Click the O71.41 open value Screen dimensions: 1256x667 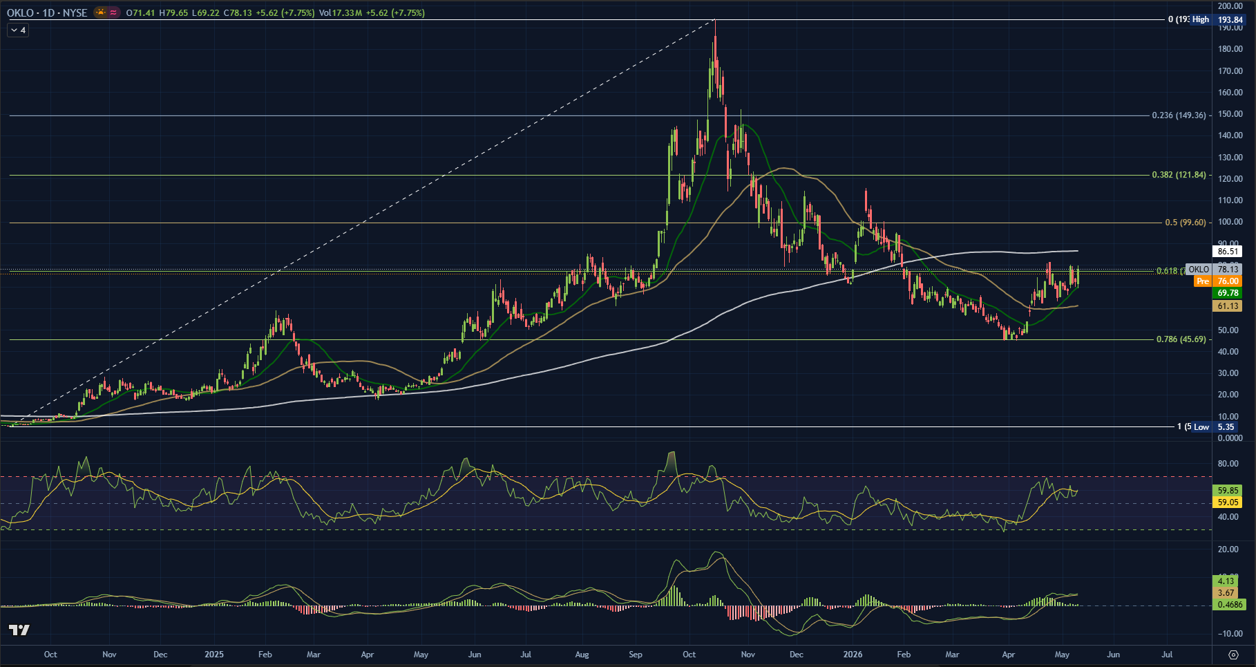point(140,13)
